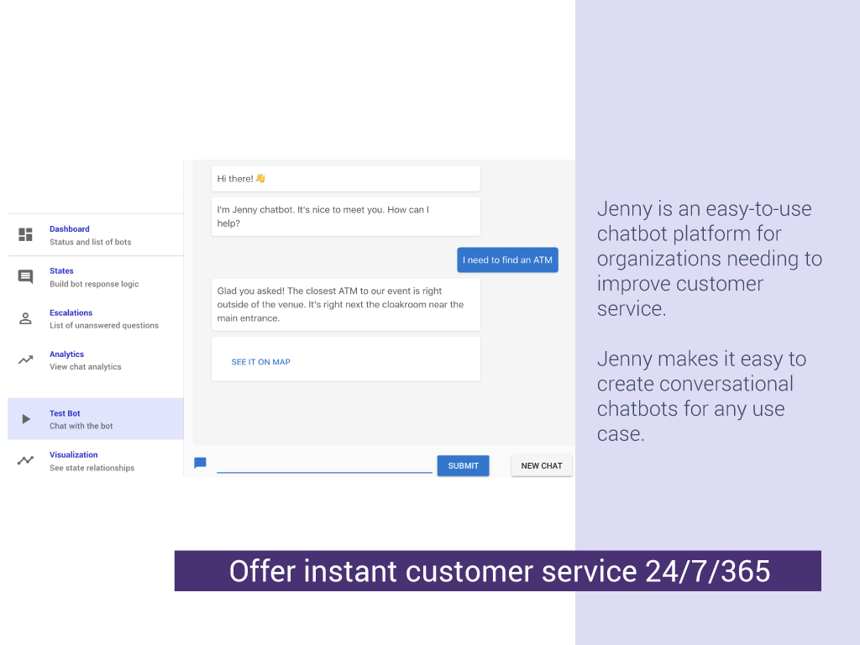Open the Dashboard menu item
The width and height of the screenshot is (860, 645).
point(70,229)
